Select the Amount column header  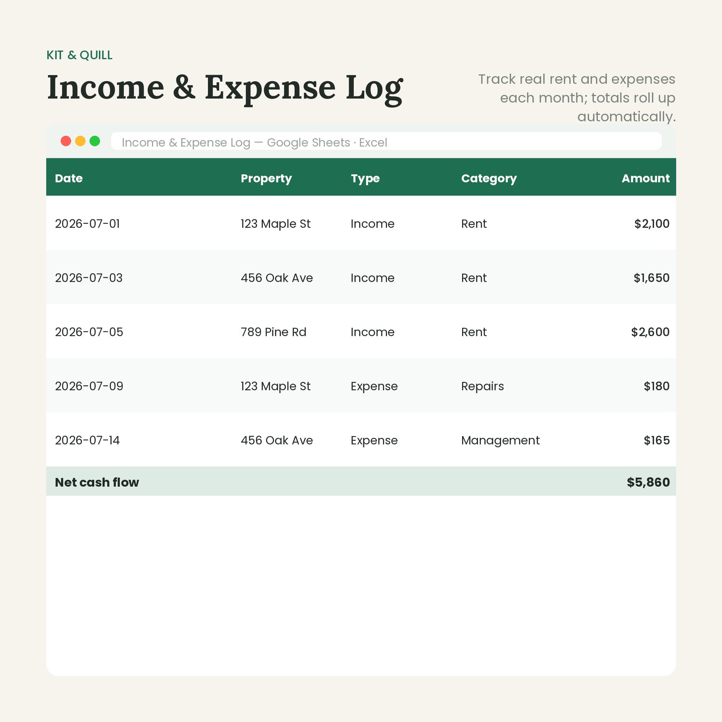click(645, 179)
